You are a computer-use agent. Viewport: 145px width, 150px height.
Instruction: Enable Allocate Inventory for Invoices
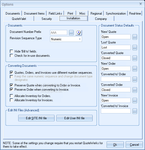[x=11, y=100]
